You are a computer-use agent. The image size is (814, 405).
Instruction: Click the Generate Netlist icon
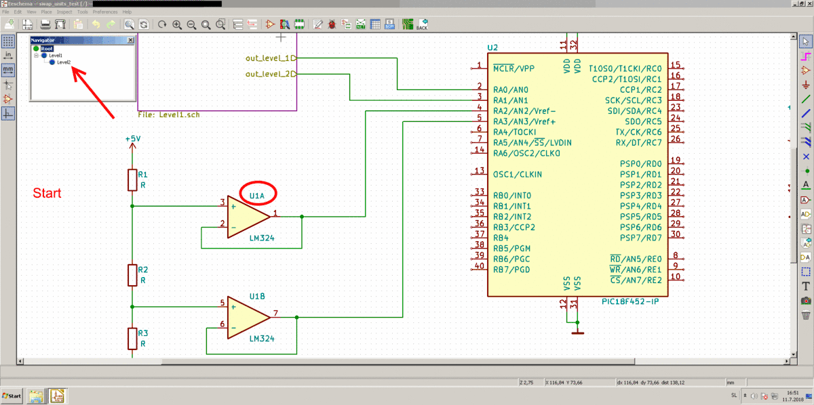coord(360,25)
